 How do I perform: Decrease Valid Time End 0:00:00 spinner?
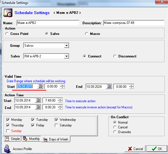[131, 88]
